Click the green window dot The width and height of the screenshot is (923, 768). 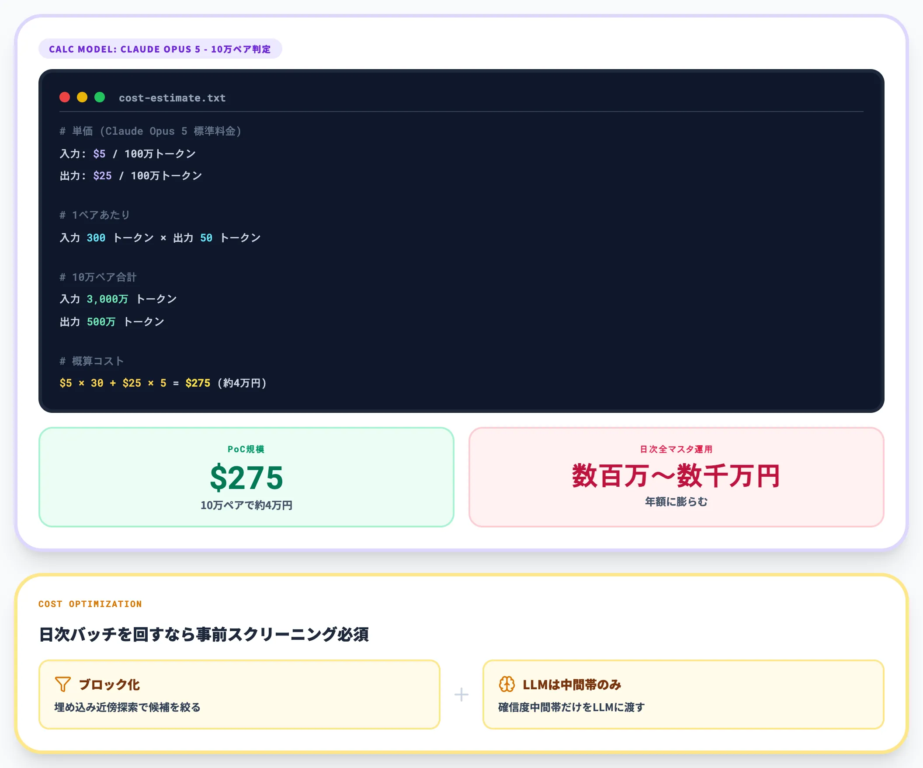(100, 97)
